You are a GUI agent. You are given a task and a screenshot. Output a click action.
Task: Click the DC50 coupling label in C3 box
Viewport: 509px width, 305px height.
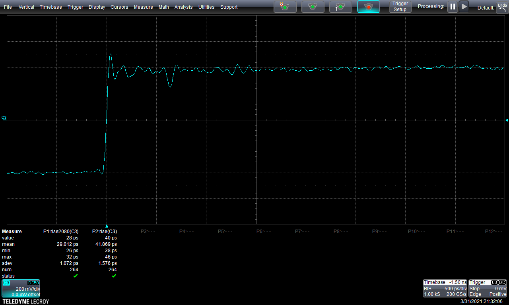pos(33,283)
